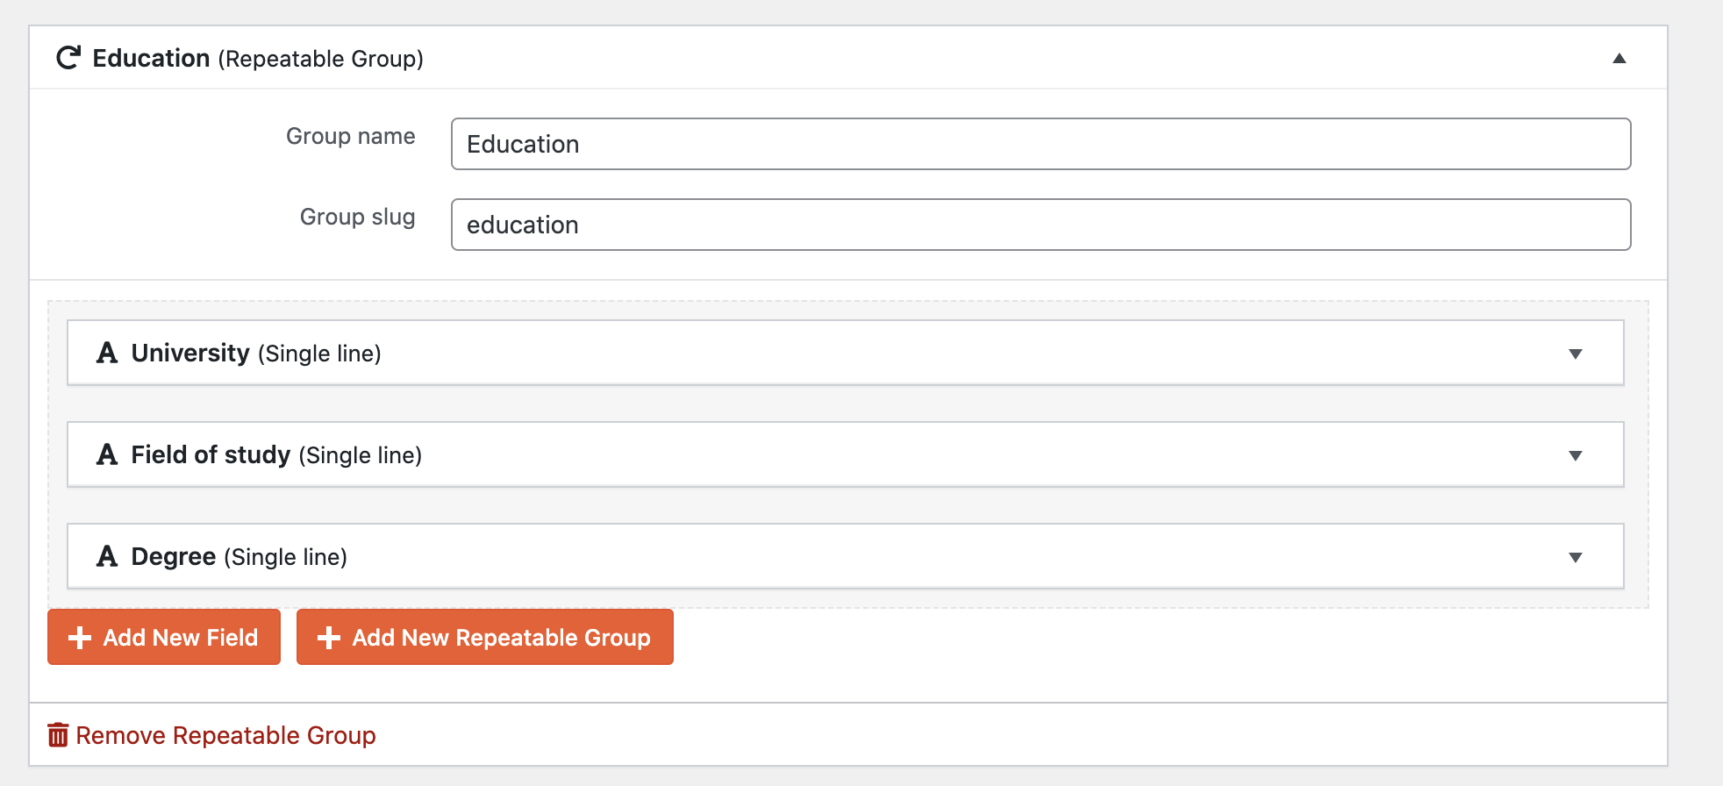Image resolution: width=1723 pixels, height=786 pixels.
Task: Select the Field of study (Single line) row
Action: pos(846,454)
